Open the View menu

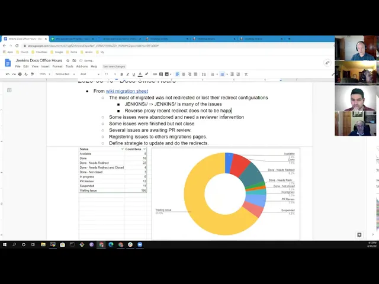coord(35,66)
